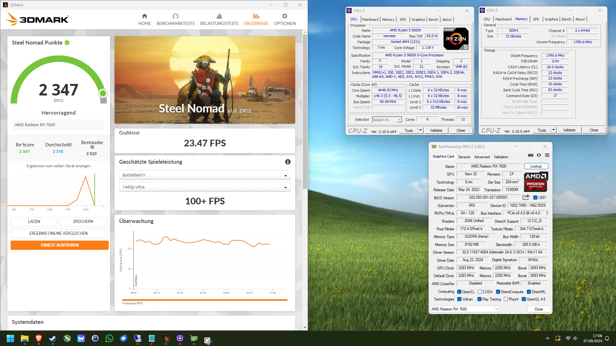
Task: Open BENCHMARKTESTS section
Action: click(x=175, y=19)
